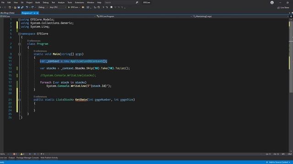This screenshot has width=293, height=164.
Task: Collapse the class Program block
Action: (19, 44)
